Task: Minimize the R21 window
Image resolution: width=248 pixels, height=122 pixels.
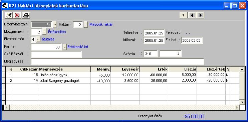Action: coord(227,6)
